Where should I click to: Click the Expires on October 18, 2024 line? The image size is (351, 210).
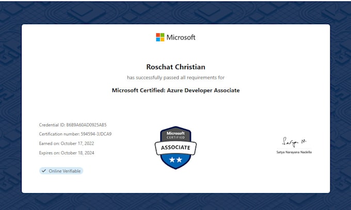(x=67, y=153)
